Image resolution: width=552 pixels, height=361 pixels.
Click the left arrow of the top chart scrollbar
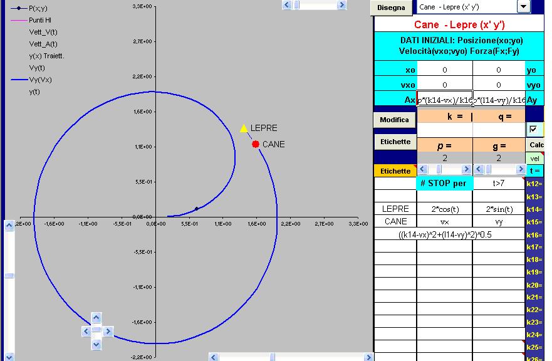coord(287,5)
